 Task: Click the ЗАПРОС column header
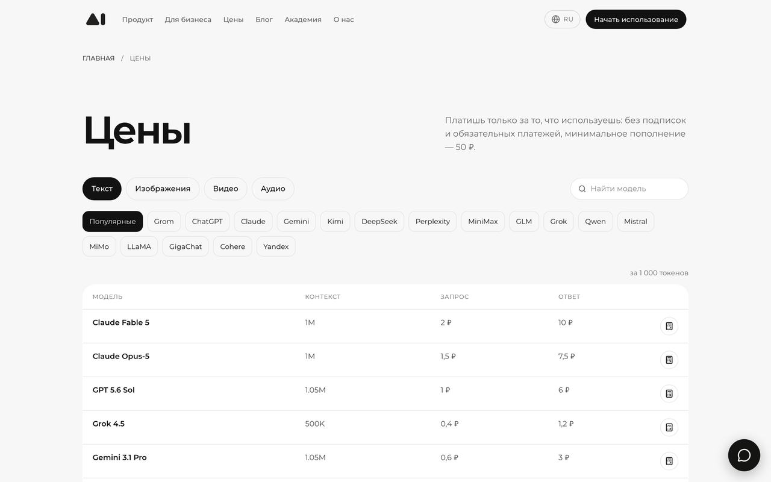pyautogui.click(x=455, y=297)
